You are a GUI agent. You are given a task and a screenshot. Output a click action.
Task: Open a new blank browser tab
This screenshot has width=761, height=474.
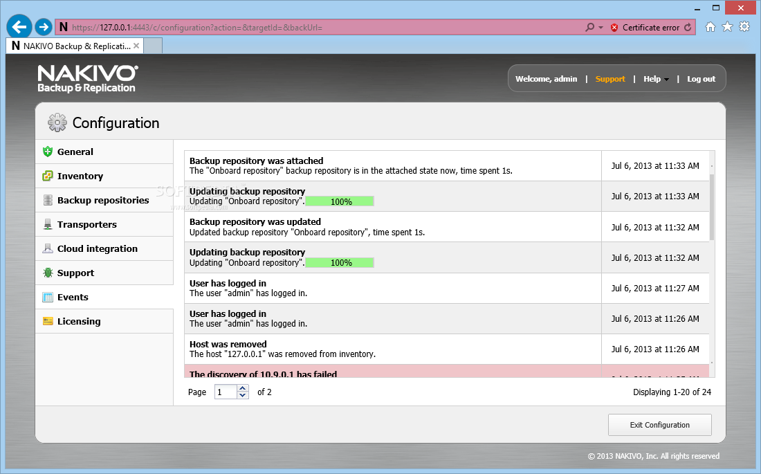(x=154, y=46)
